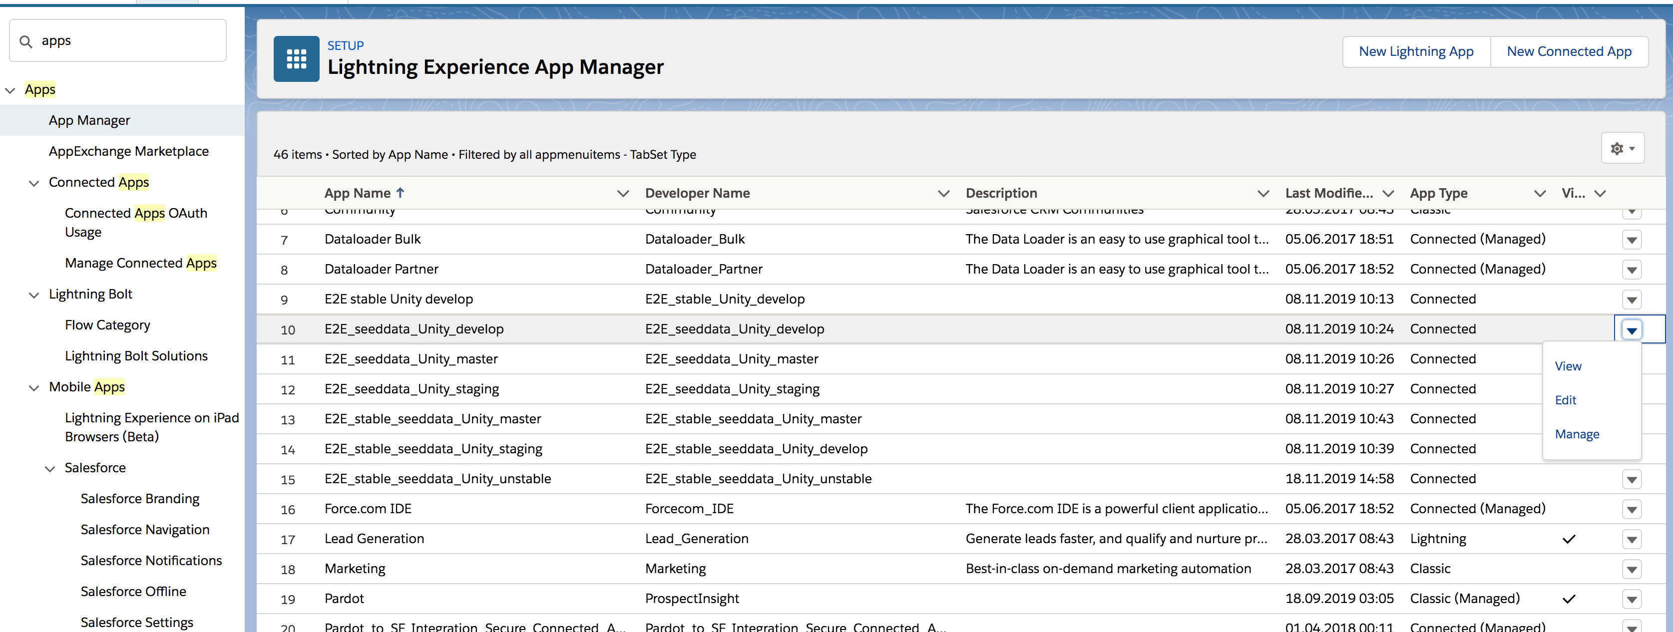
Task: Click the App Name sort arrow
Action: (400, 193)
